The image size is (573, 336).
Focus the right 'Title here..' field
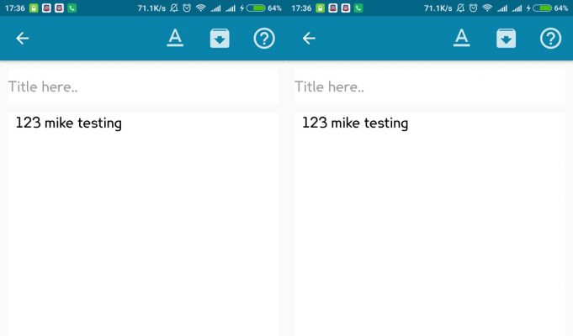click(x=429, y=87)
